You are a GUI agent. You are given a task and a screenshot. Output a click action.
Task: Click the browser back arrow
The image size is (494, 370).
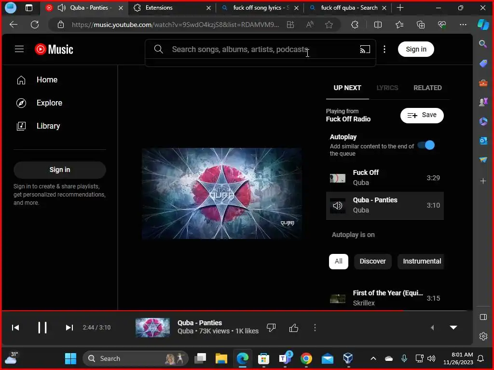click(14, 25)
